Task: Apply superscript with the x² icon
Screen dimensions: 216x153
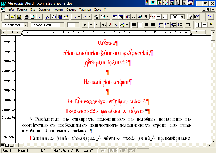Action: click(x=110, y=25)
